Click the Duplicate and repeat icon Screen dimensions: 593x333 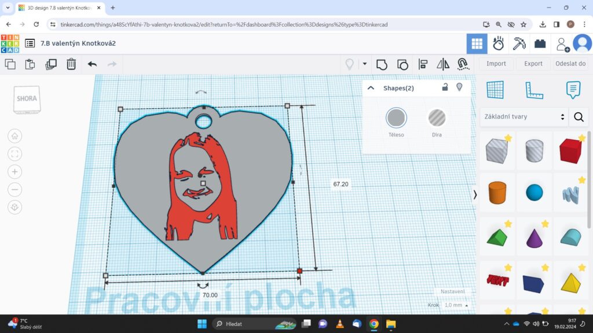51,64
